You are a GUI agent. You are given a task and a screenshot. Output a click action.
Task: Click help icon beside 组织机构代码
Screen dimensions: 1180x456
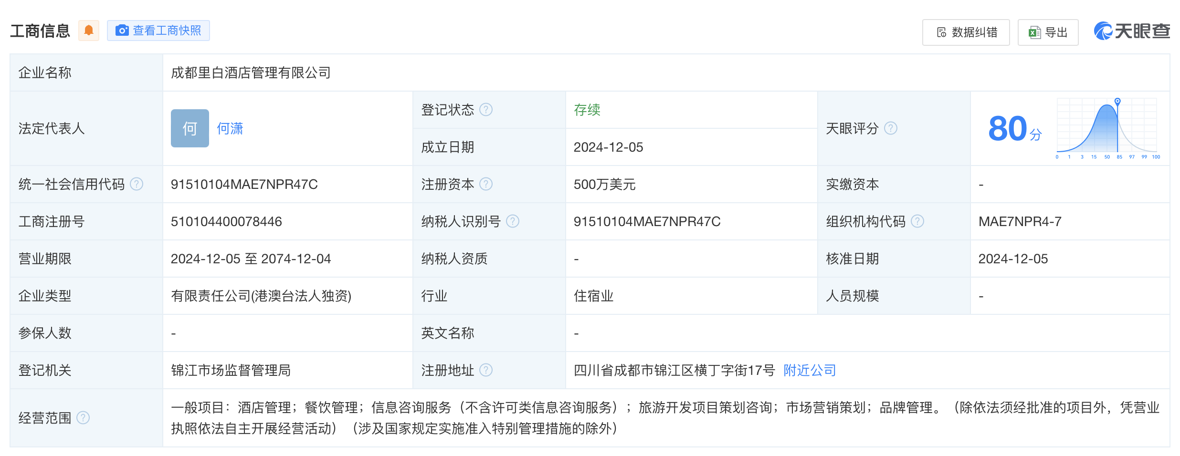tap(917, 221)
